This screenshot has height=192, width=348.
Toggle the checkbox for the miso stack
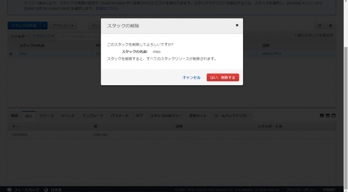(11, 54)
